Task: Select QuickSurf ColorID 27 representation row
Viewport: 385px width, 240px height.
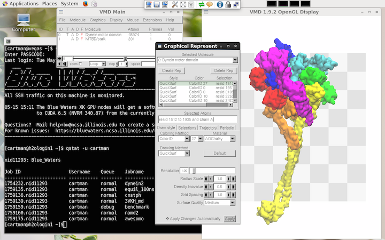Action: pyautogui.click(x=196, y=83)
